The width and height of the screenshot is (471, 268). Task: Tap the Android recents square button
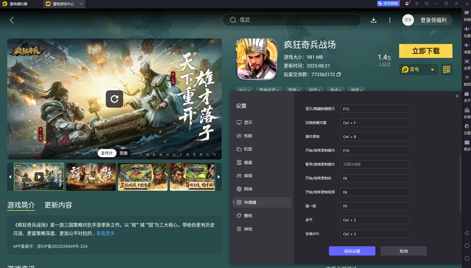click(467, 258)
